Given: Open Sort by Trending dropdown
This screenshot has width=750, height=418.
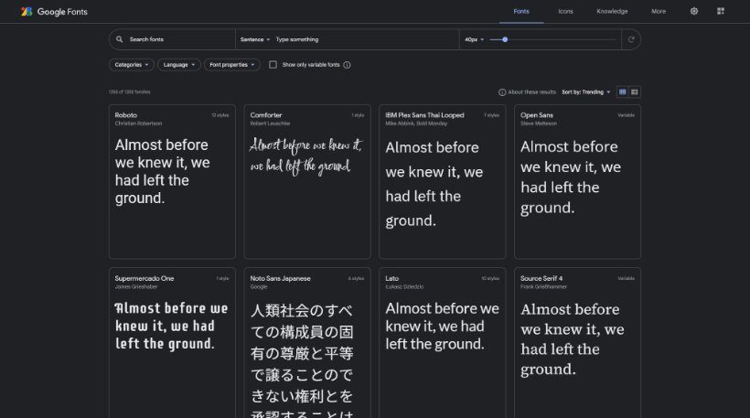Looking at the screenshot, I should (586, 91).
